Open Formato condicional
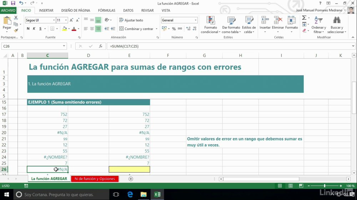This screenshot has height=200, width=357. pyautogui.click(x=211, y=25)
